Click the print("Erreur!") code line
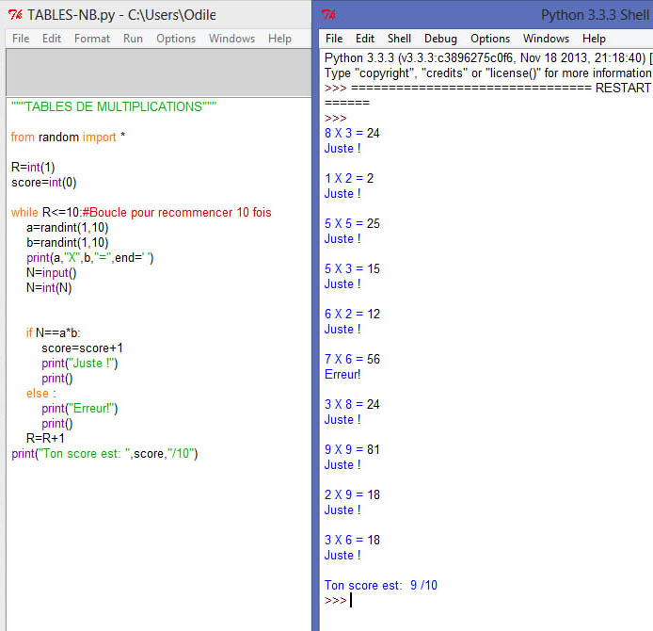 point(80,408)
